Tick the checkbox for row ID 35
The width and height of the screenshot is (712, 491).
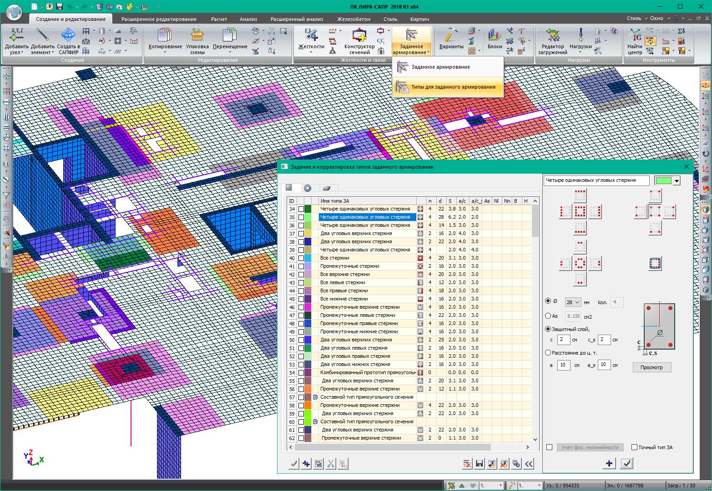tap(301, 217)
